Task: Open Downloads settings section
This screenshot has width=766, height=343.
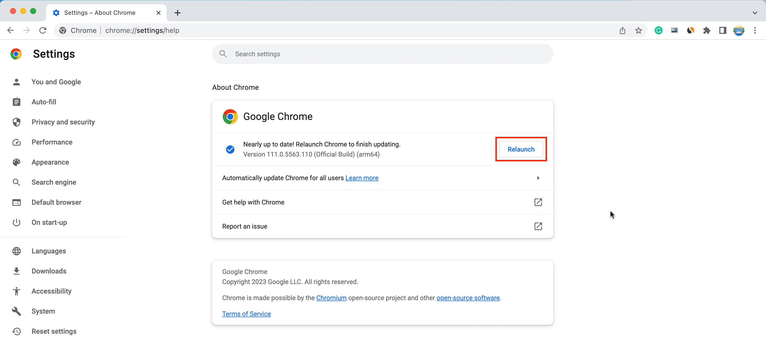Action: pos(48,271)
